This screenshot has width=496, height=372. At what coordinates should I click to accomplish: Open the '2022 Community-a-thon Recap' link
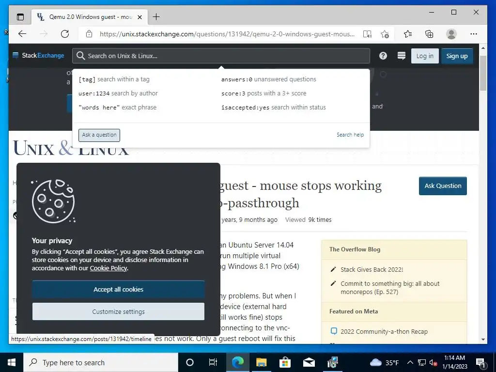coord(384,332)
